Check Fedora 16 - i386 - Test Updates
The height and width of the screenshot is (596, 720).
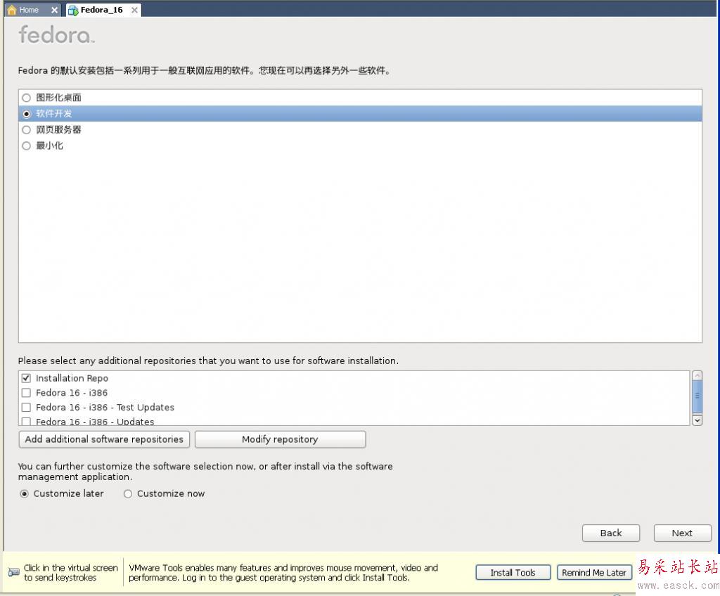click(x=26, y=407)
